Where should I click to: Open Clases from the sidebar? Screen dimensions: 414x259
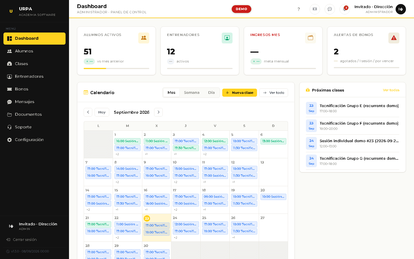coord(34,64)
